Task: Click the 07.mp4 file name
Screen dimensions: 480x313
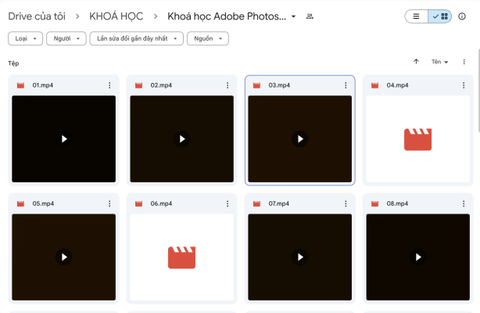Action: pyautogui.click(x=279, y=203)
